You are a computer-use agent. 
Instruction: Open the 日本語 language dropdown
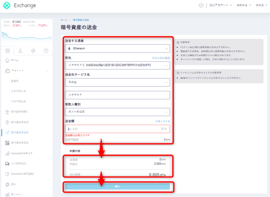(261, 5)
